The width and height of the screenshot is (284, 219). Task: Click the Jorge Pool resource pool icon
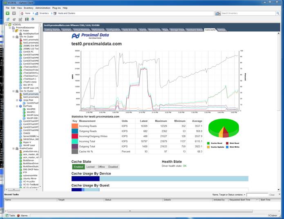point(21,100)
